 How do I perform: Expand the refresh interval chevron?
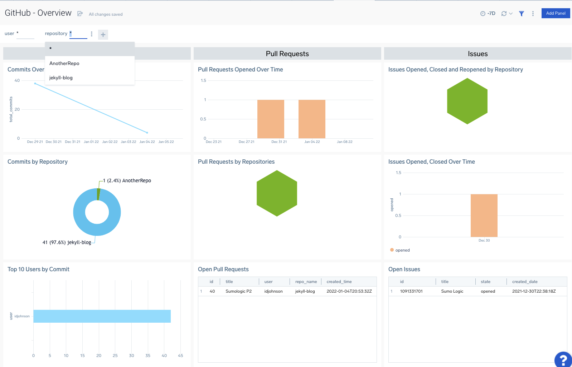(x=511, y=14)
